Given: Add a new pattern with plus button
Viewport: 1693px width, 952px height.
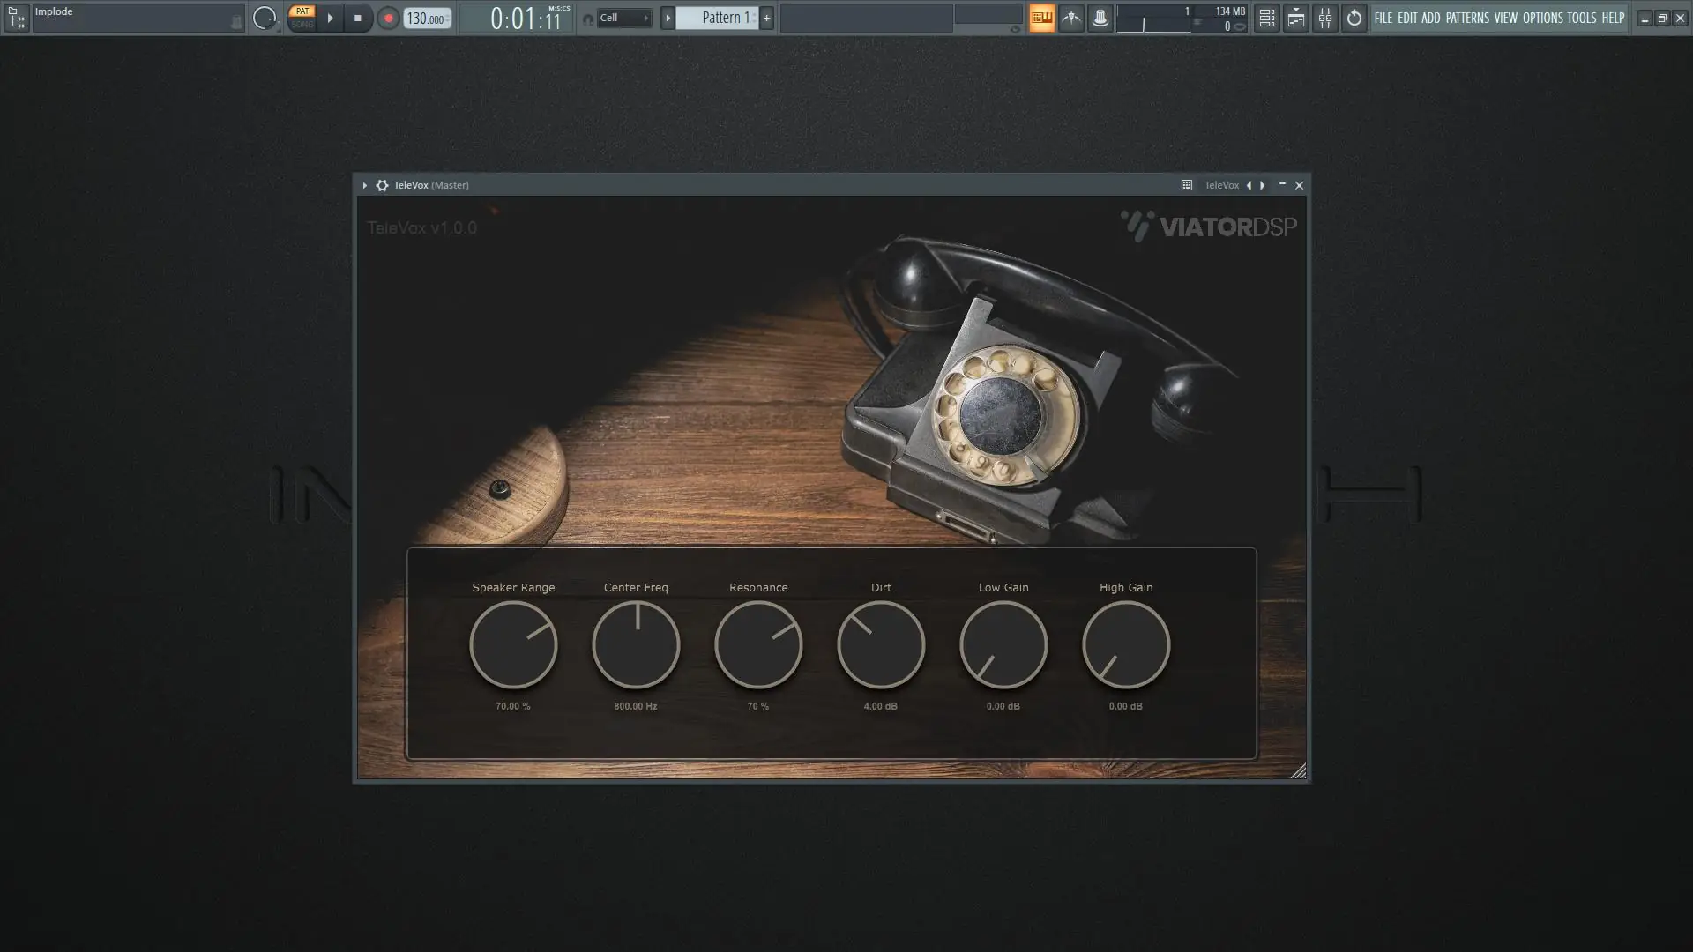Looking at the screenshot, I should (766, 18).
